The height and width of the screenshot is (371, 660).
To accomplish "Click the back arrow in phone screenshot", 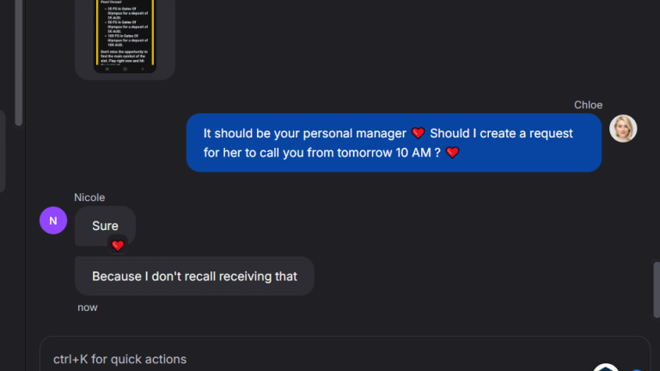I will click(143, 69).
